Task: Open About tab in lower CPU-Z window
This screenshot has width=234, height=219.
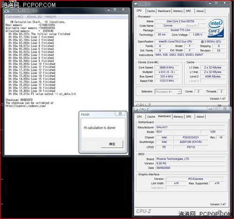Action: pos(200,117)
